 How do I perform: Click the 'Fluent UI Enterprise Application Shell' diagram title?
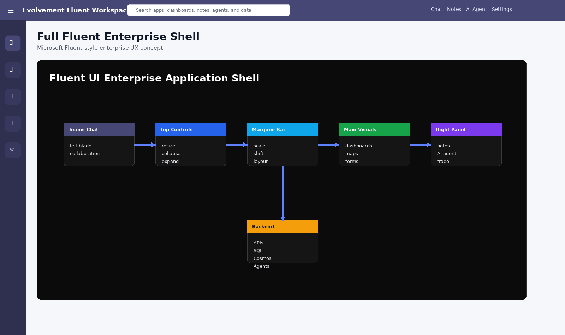154,78
